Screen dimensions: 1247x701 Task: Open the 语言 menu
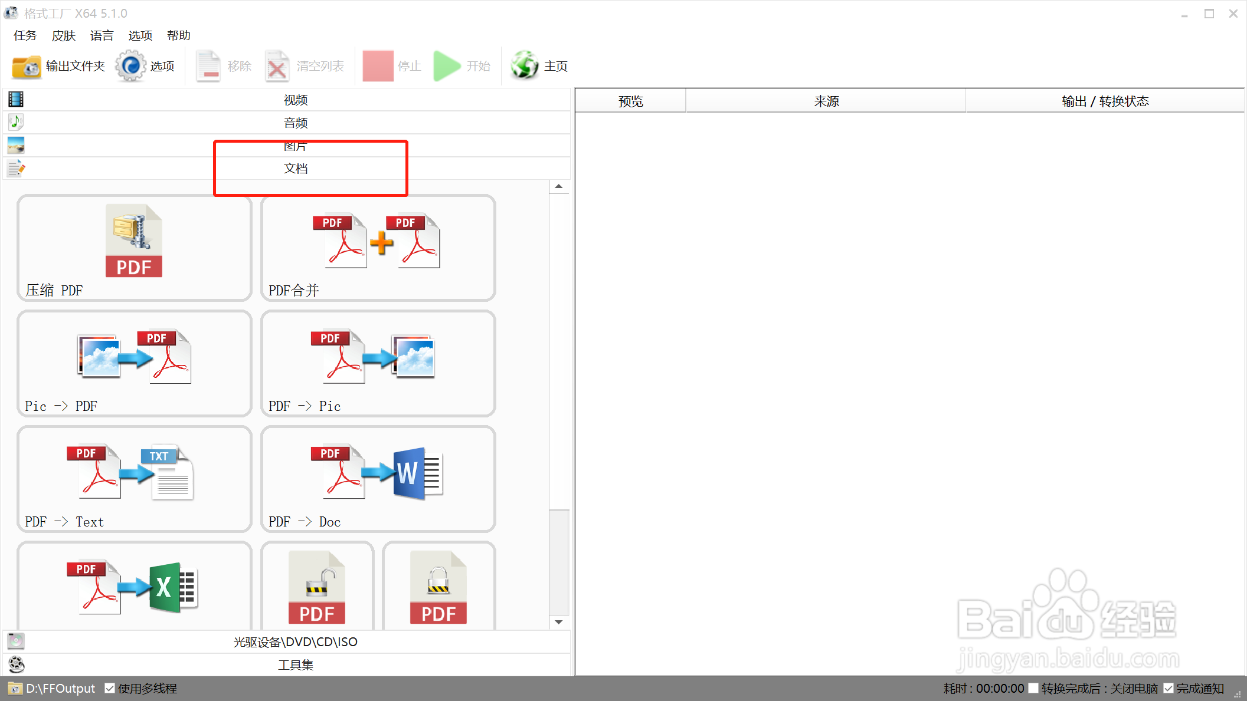[x=102, y=35]
